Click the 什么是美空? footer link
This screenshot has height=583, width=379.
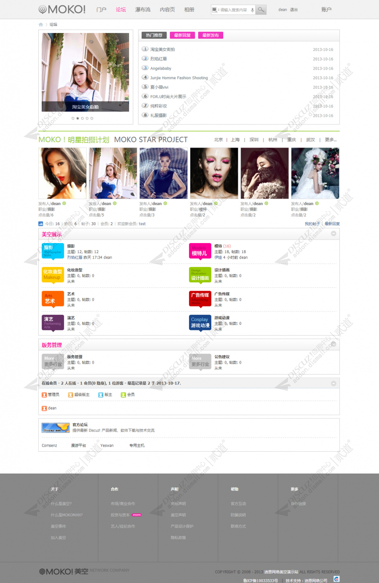(61, 504)
